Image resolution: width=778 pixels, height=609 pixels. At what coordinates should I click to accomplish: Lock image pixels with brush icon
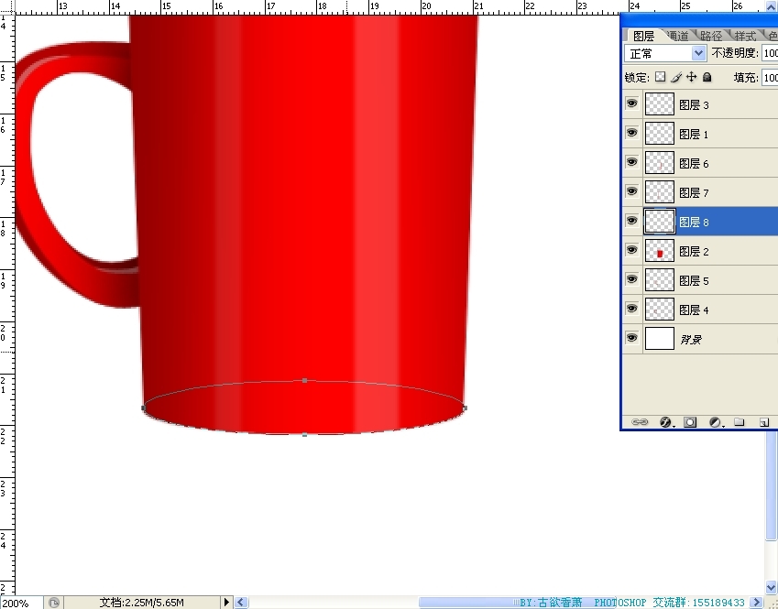tap(676, 78)
